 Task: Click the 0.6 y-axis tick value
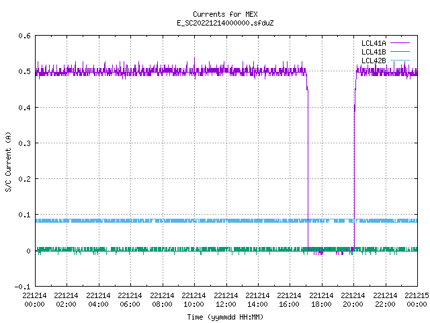pos(24,36)
